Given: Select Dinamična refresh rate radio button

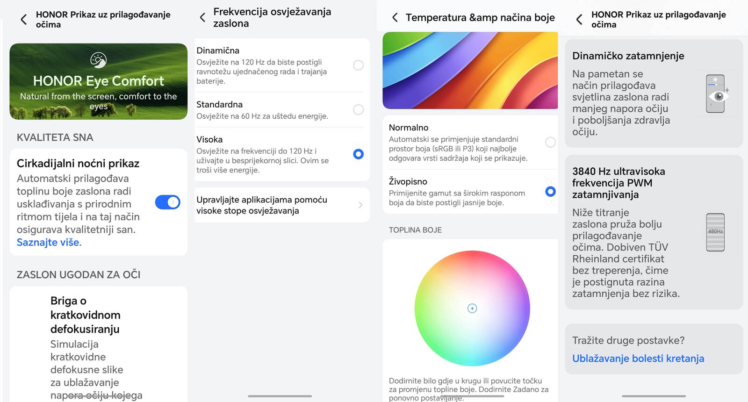Looking at the screenshot, I should click(359, 65).
